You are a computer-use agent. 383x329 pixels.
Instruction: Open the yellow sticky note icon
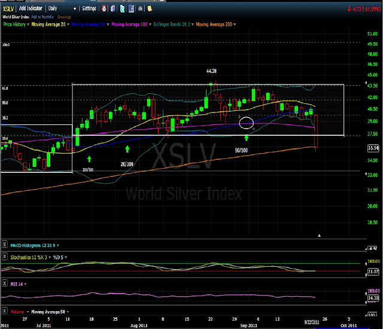click(150, 8)
